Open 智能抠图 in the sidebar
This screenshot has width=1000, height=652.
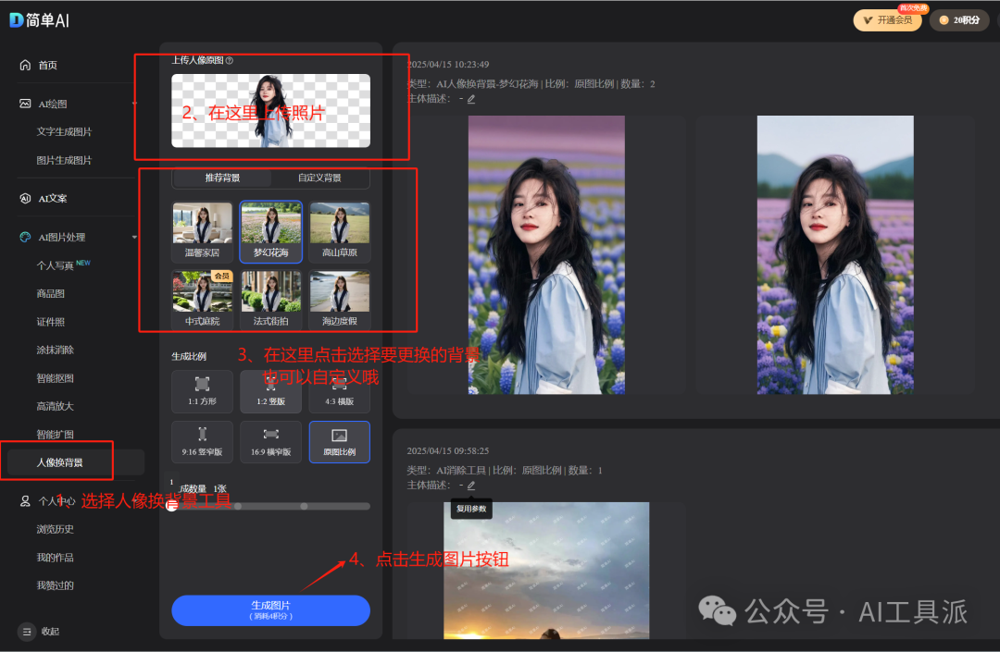click(x=55, y=378)
